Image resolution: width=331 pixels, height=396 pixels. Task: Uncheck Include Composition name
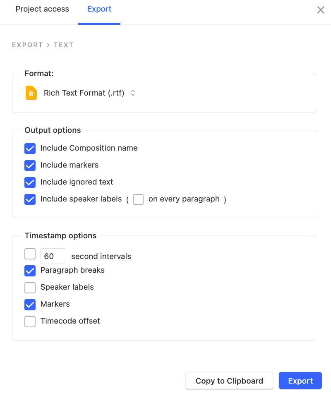point(30,148)
